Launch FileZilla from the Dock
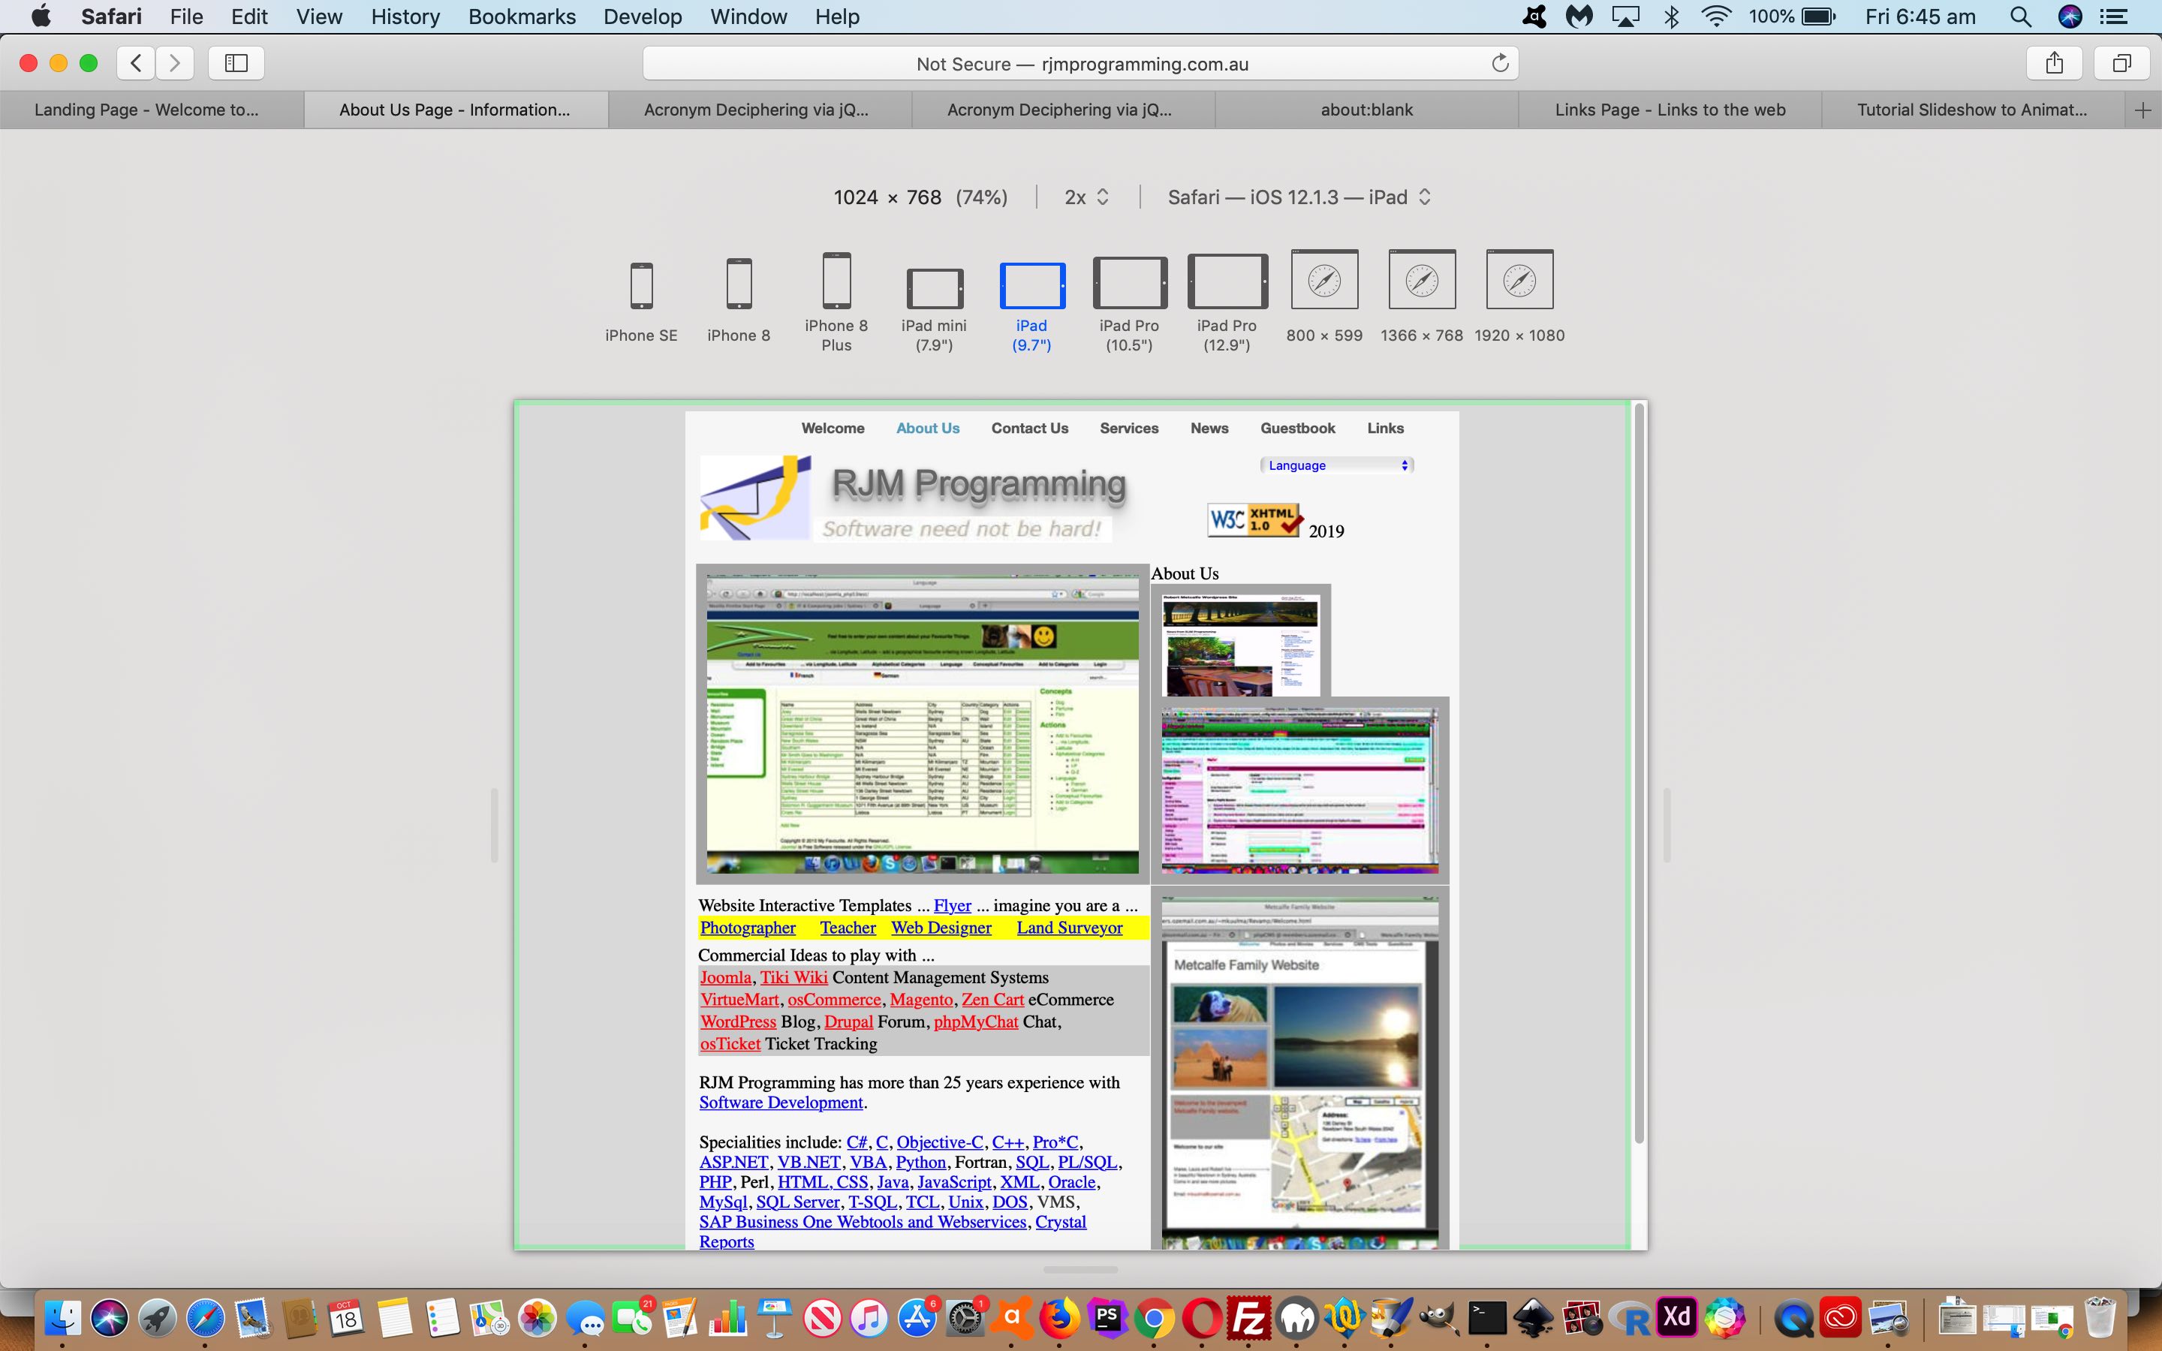The width and height of the screenshot is (2162, 1351). click(1249, 1318)
